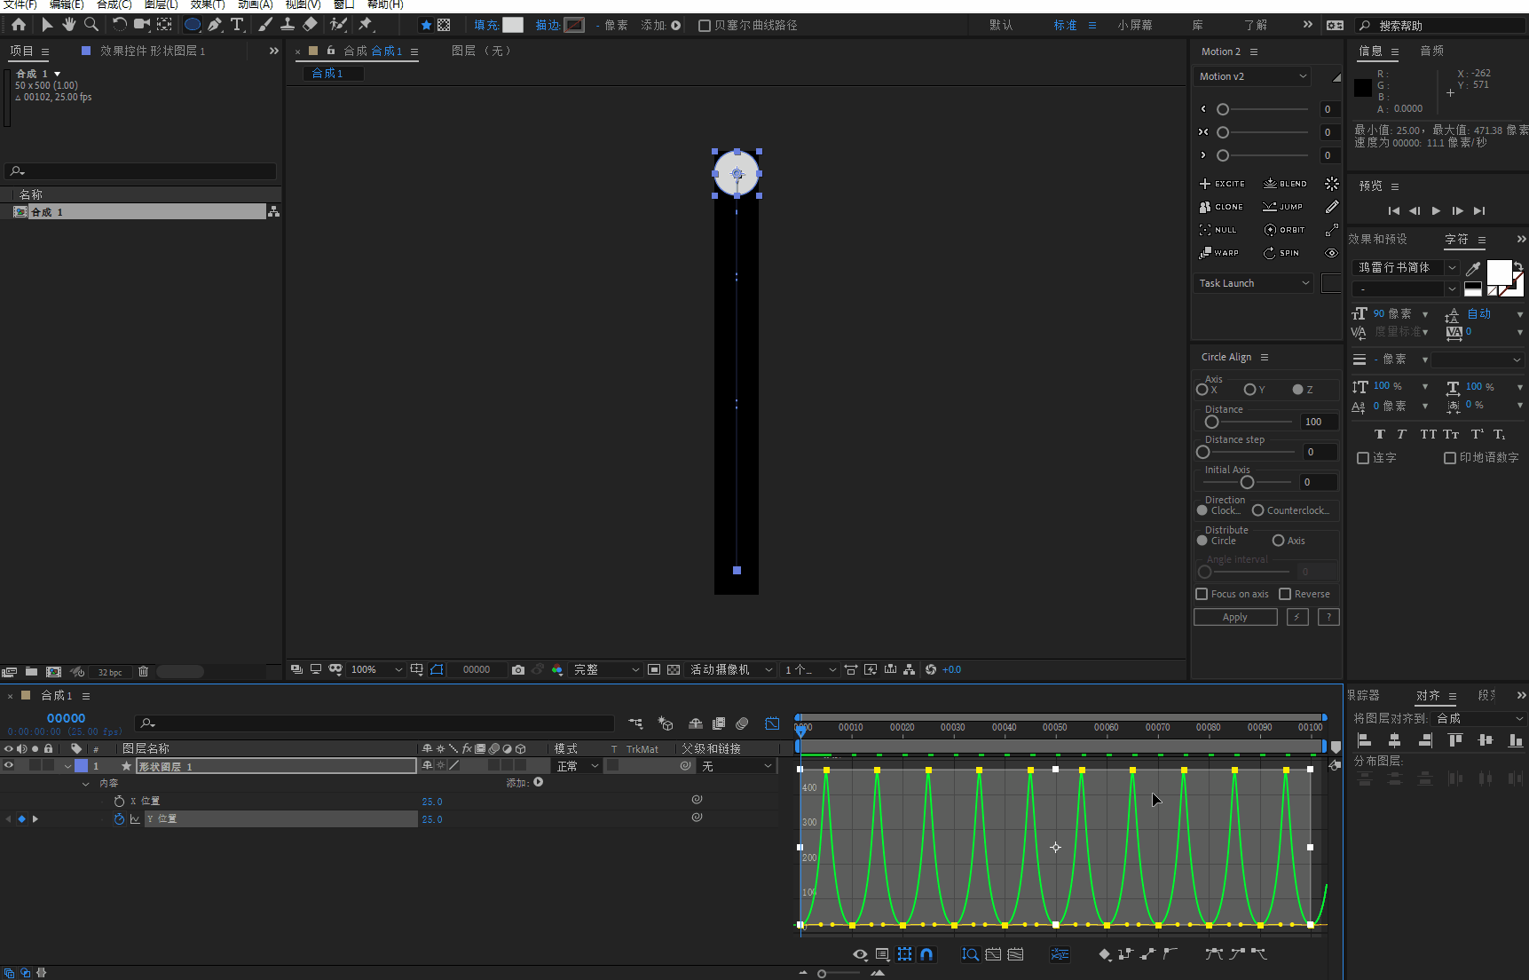Delete selected item with trash icon
The width and height of the screenshot is (1529, 980).
[x=143, y=672]
